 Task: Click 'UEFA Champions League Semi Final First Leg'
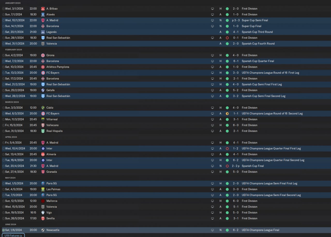tap(269, 184)
